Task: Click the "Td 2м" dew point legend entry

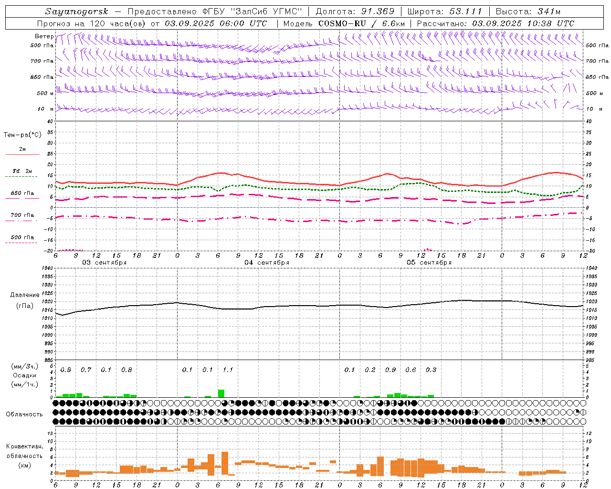Action: (22, 171)
